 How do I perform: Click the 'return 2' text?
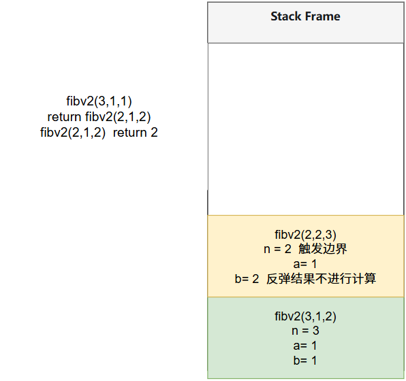[x=135, y=133]
